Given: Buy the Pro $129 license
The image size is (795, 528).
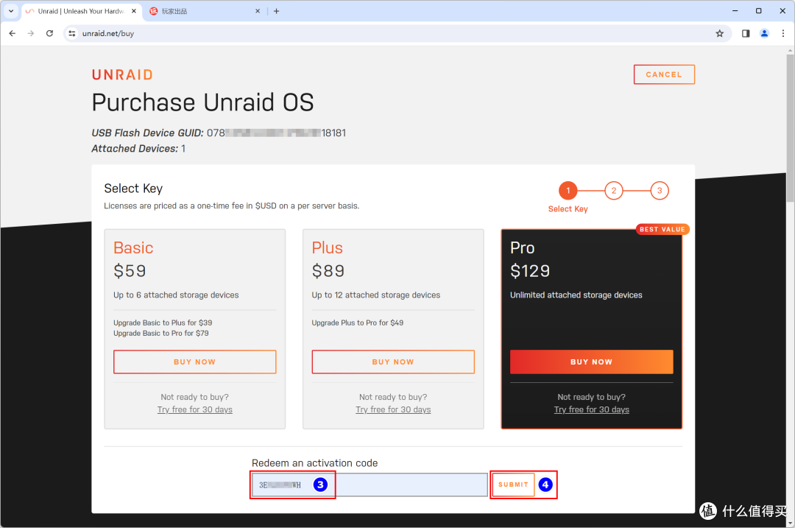Looking at the screenshot, I should pyautogui.click(x=591, y=362).
